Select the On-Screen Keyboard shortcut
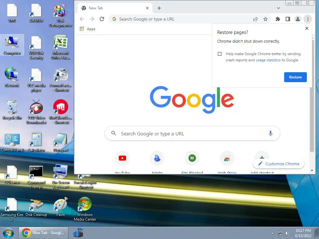 click(x=60, y=177)
